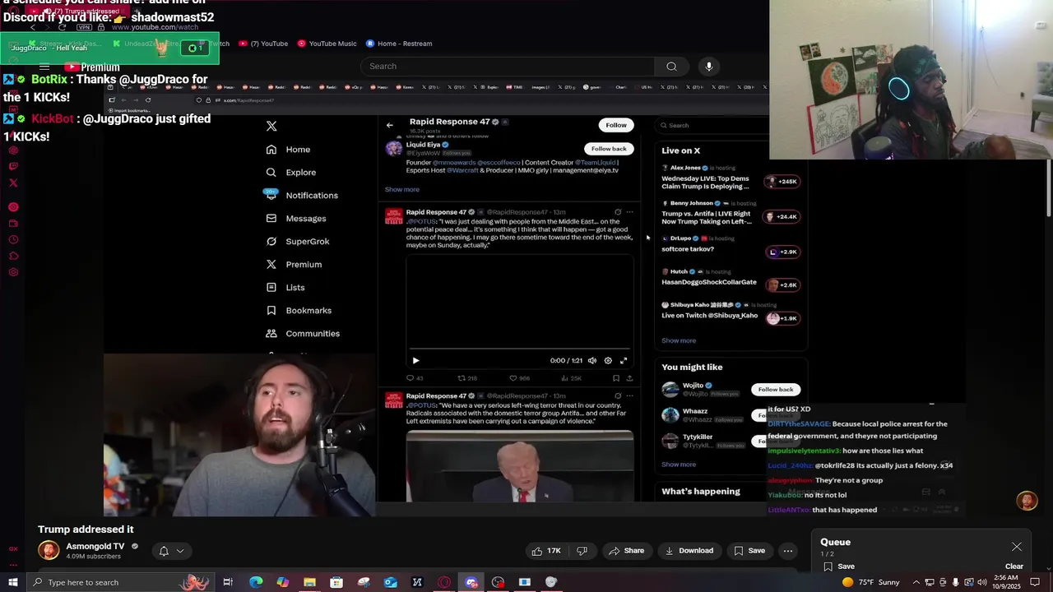The image size is (1053, 592).
Task: Open Notifications in X sidebar
Action: 301,196
